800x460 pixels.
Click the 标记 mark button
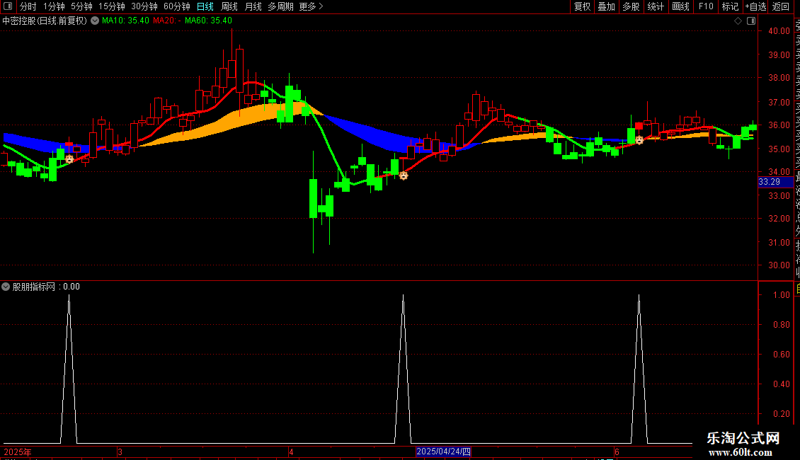click(730, 6)
